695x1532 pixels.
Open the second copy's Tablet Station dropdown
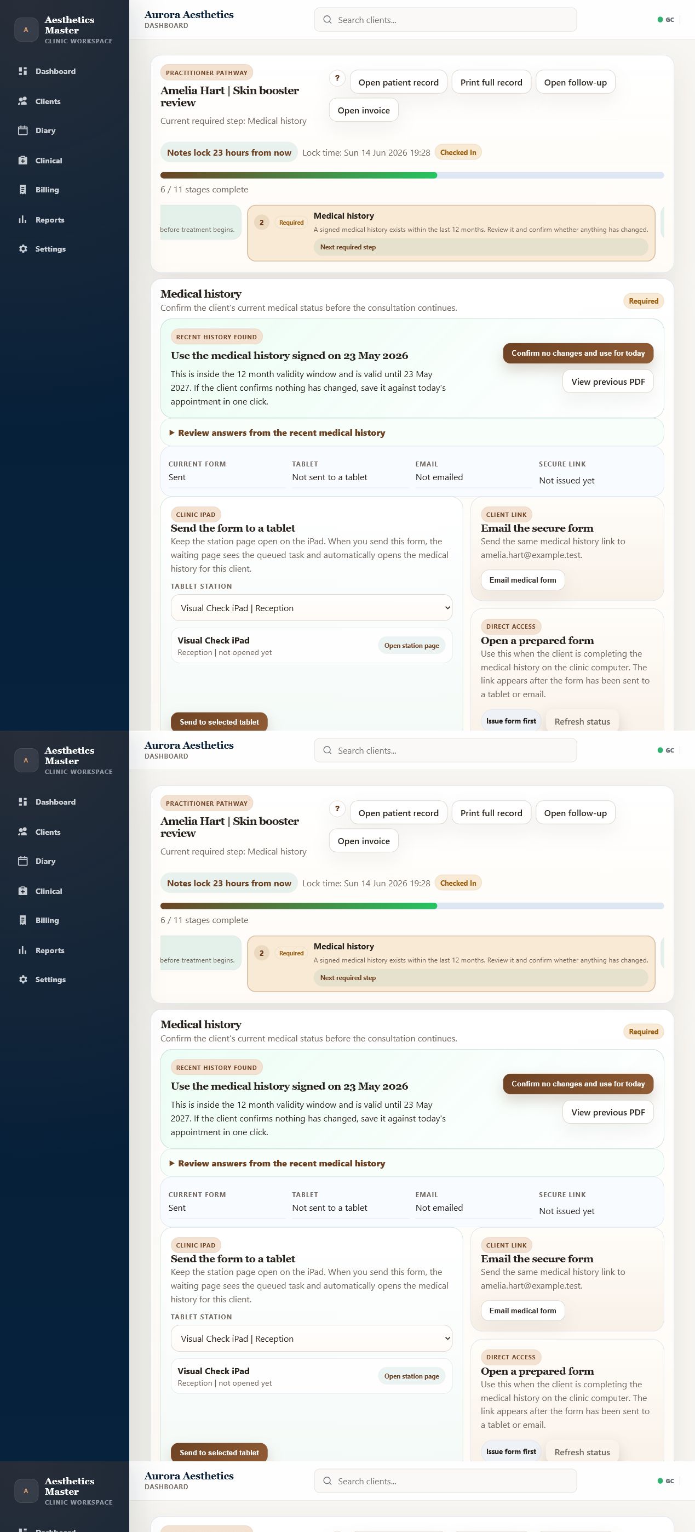312,1338
